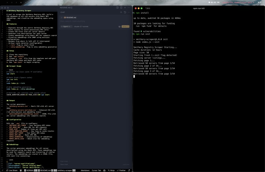This screenshot has height=172, width=265.
Task: Click the Output heading in README
Action: (11, 101)
